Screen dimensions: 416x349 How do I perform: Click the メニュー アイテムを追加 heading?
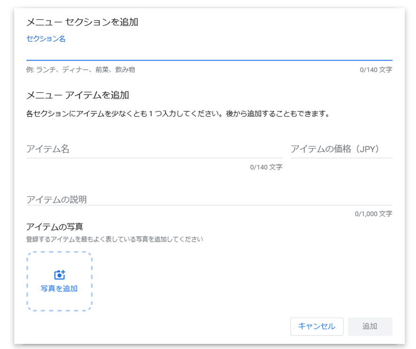78,95
